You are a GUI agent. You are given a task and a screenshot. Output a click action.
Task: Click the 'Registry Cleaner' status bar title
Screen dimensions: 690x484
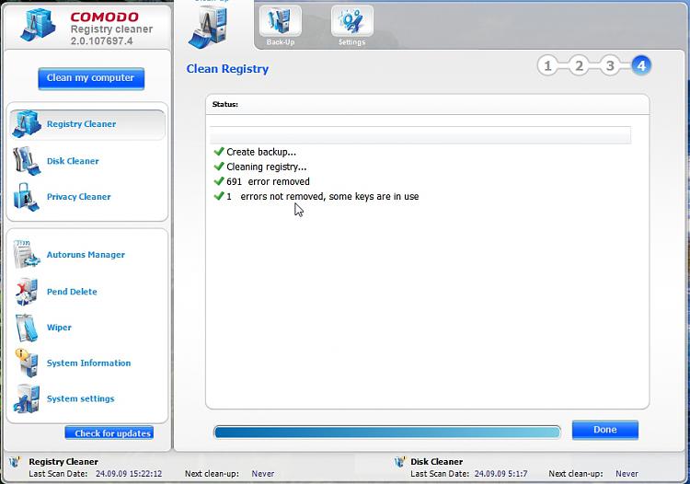click(63, 462)
